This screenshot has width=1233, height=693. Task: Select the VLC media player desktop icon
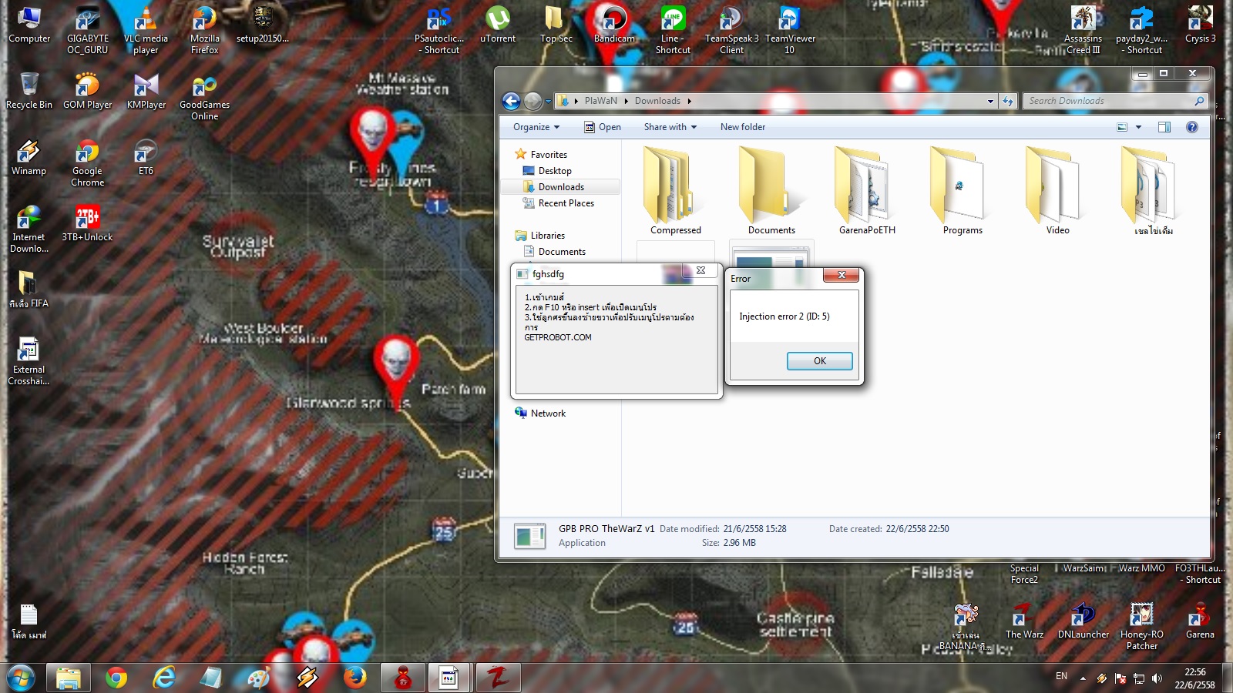click(x=146, y=30)
